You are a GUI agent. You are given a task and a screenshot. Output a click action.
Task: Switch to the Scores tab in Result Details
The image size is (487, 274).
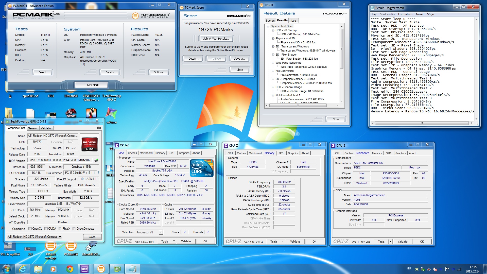pos(270,21)
